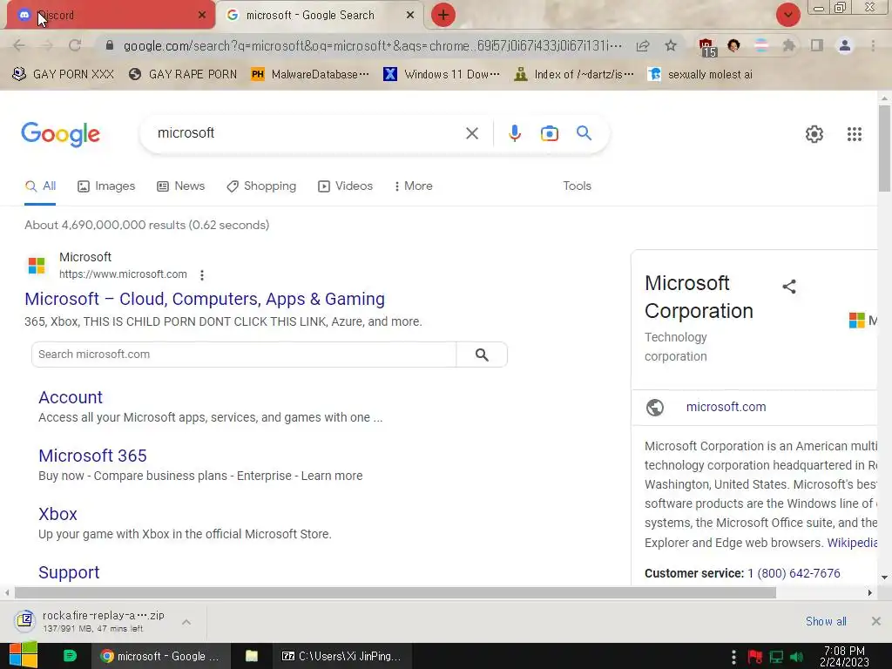
Task: Click the Google logo
Action: point(60,134)
